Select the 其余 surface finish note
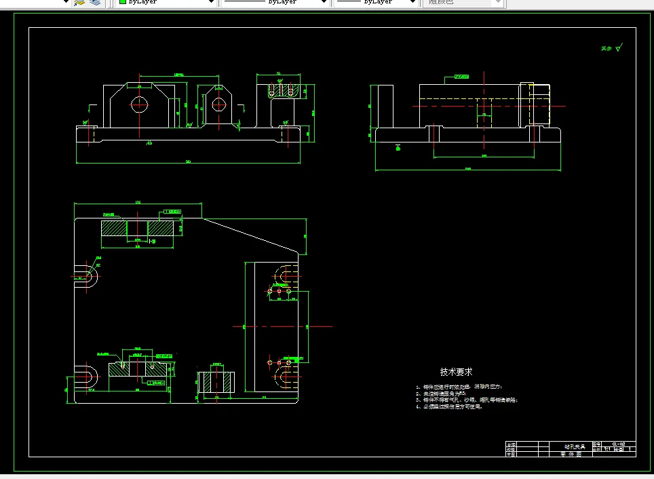654x479 pixels. 606,49
